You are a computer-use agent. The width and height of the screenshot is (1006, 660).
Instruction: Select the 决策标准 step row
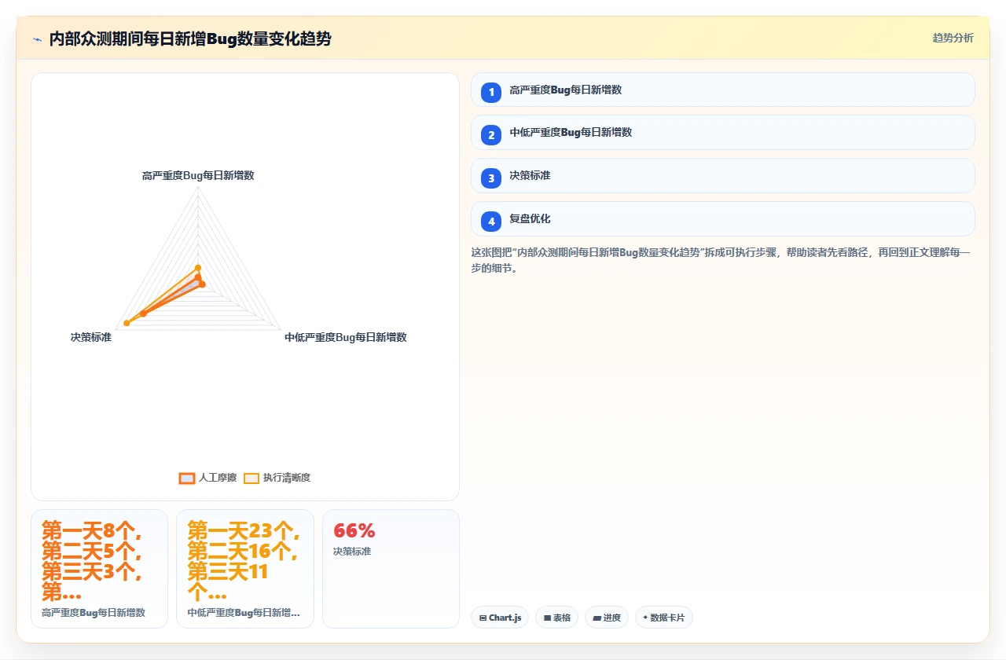722,176
